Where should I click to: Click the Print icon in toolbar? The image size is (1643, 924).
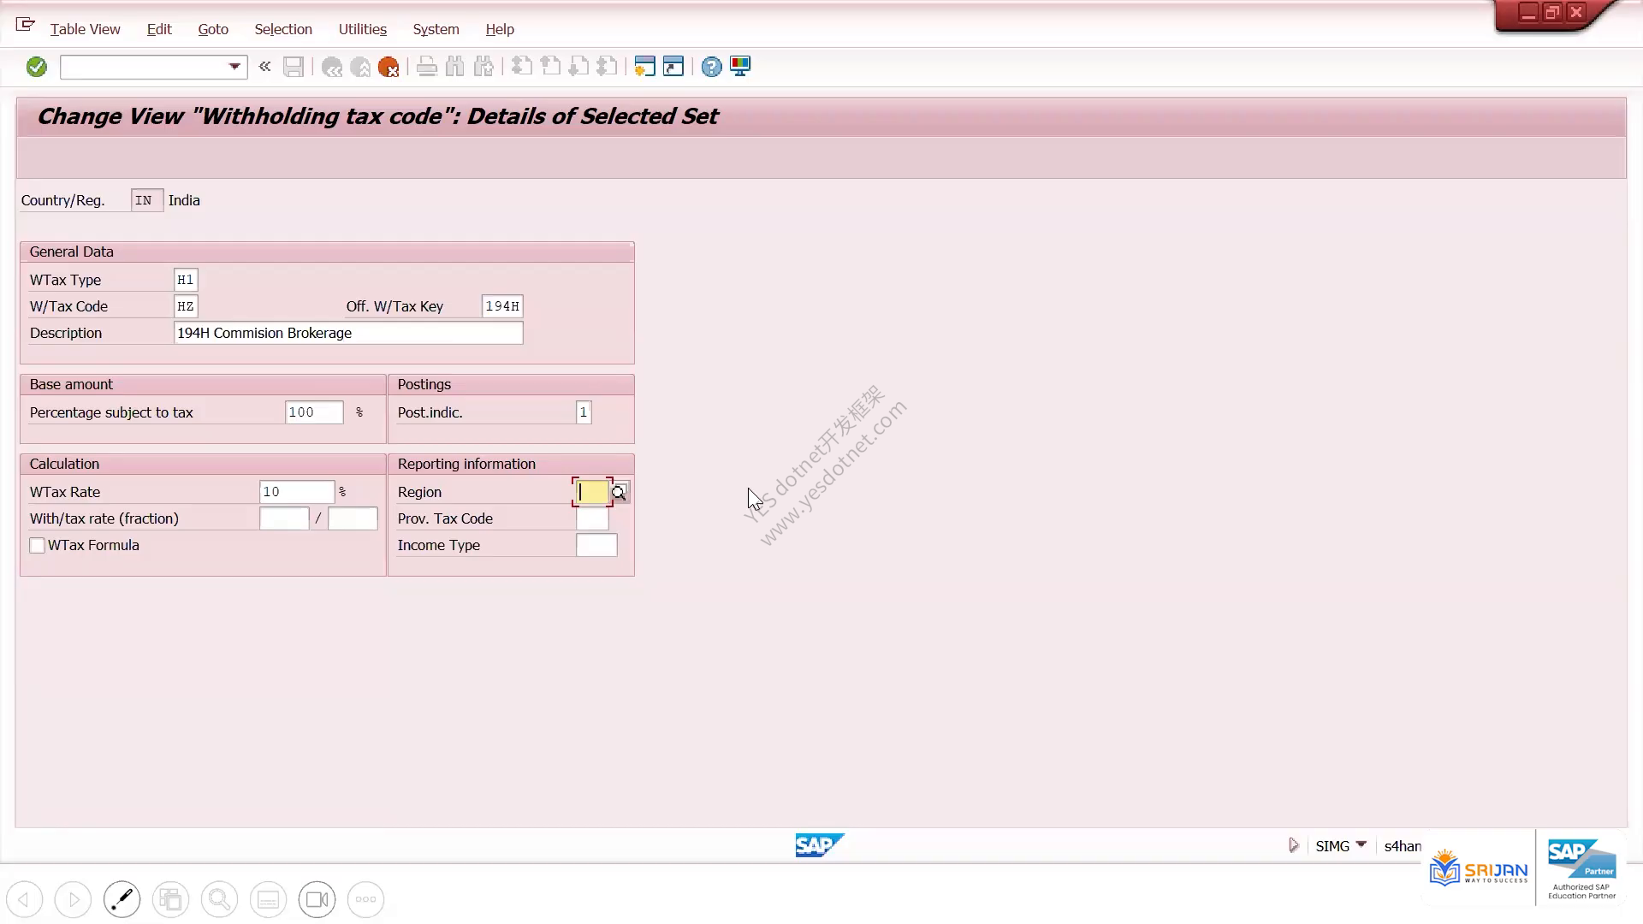[x=426, y=67]
